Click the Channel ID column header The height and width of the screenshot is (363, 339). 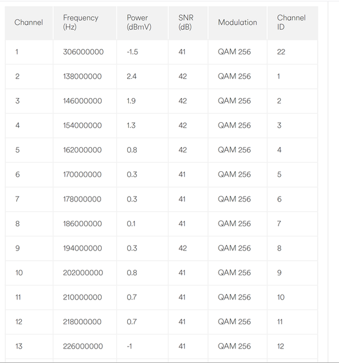coord(291,22)
